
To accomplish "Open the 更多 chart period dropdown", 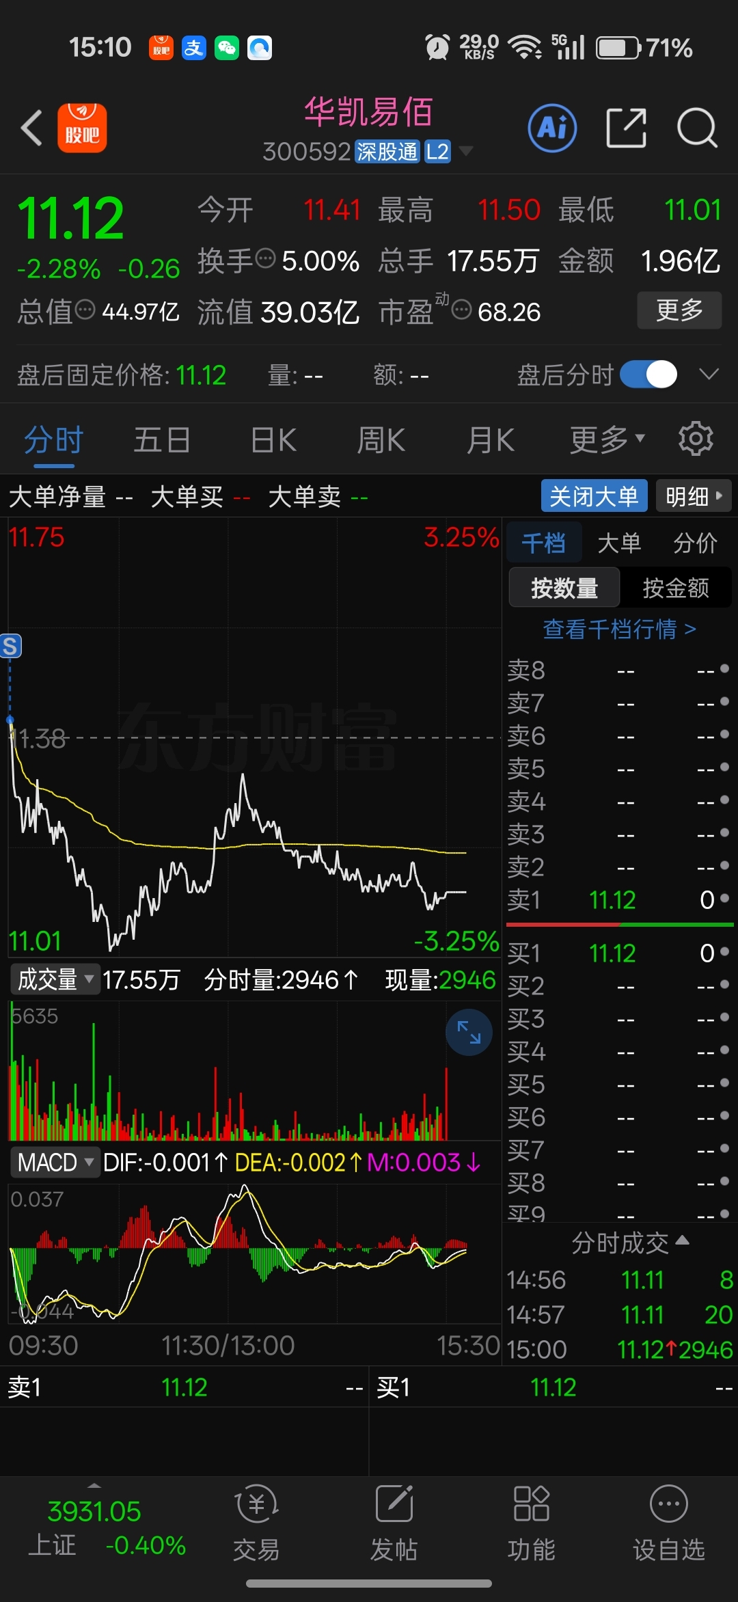I will (x=607, y=439).
